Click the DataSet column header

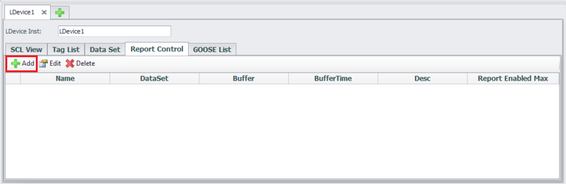(x=154, y=79)
